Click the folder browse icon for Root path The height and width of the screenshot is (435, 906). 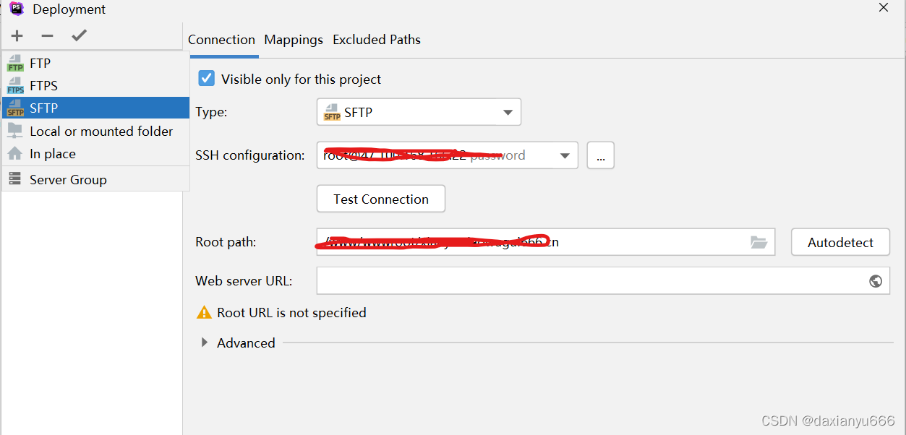[x=758, y=242]
